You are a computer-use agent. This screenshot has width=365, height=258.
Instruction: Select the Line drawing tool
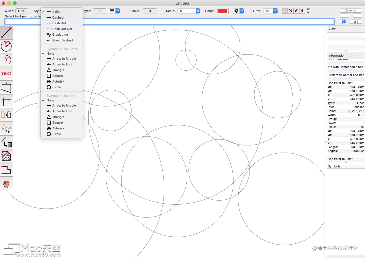(6, 33)
